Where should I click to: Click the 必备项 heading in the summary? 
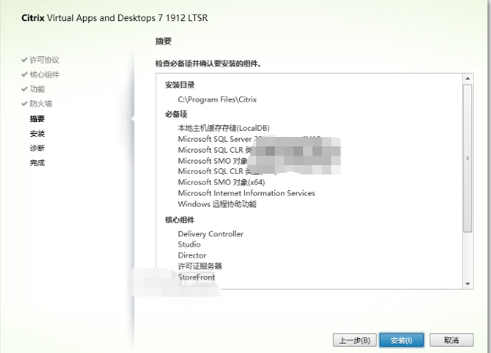176,114
